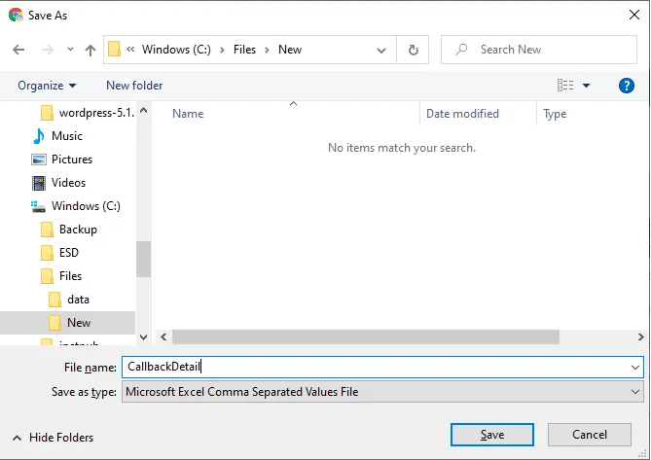
Task: Click the Pictures icon in sidebar
Action: pos(39,159)
